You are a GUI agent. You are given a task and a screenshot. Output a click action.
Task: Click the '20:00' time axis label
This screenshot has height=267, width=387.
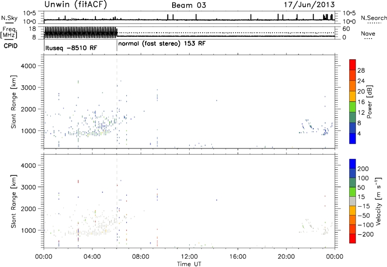[286, 257]
